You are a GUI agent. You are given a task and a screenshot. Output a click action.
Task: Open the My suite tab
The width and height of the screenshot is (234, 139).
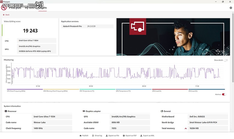pos(30,8)
